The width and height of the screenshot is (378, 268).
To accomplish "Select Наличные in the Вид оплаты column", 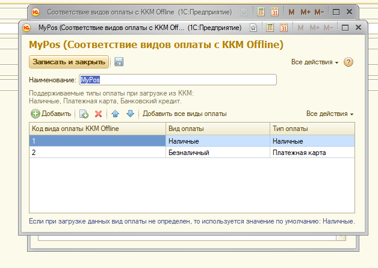I will click(x=218, y=141).
